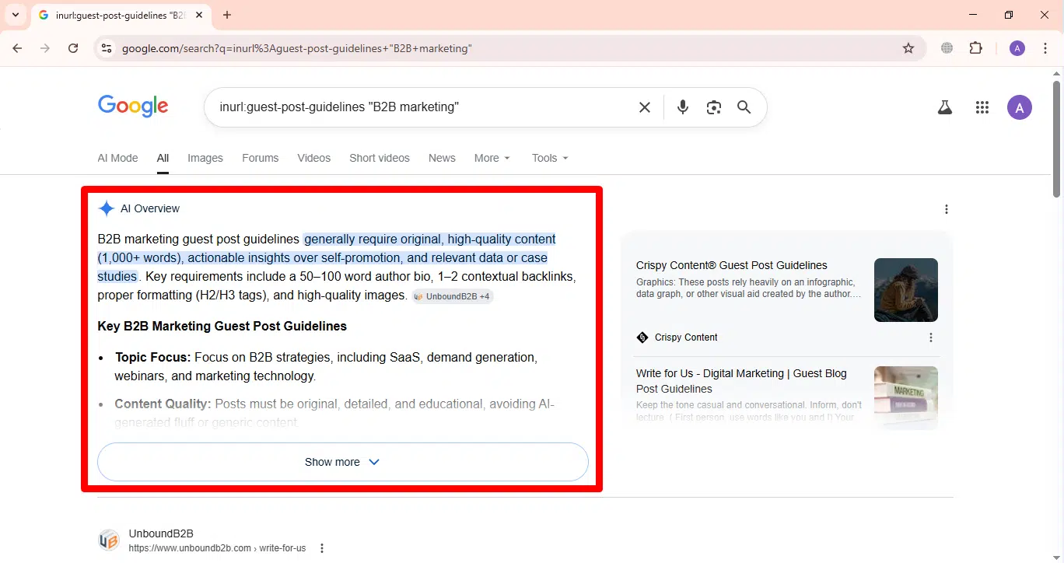Click the page vertical scrollbar
The width and height of the screenshot is (1064, 563).
coord(1057,138)
